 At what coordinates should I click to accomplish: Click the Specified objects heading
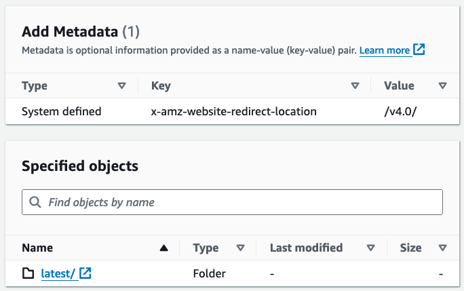tap(80, 166)
